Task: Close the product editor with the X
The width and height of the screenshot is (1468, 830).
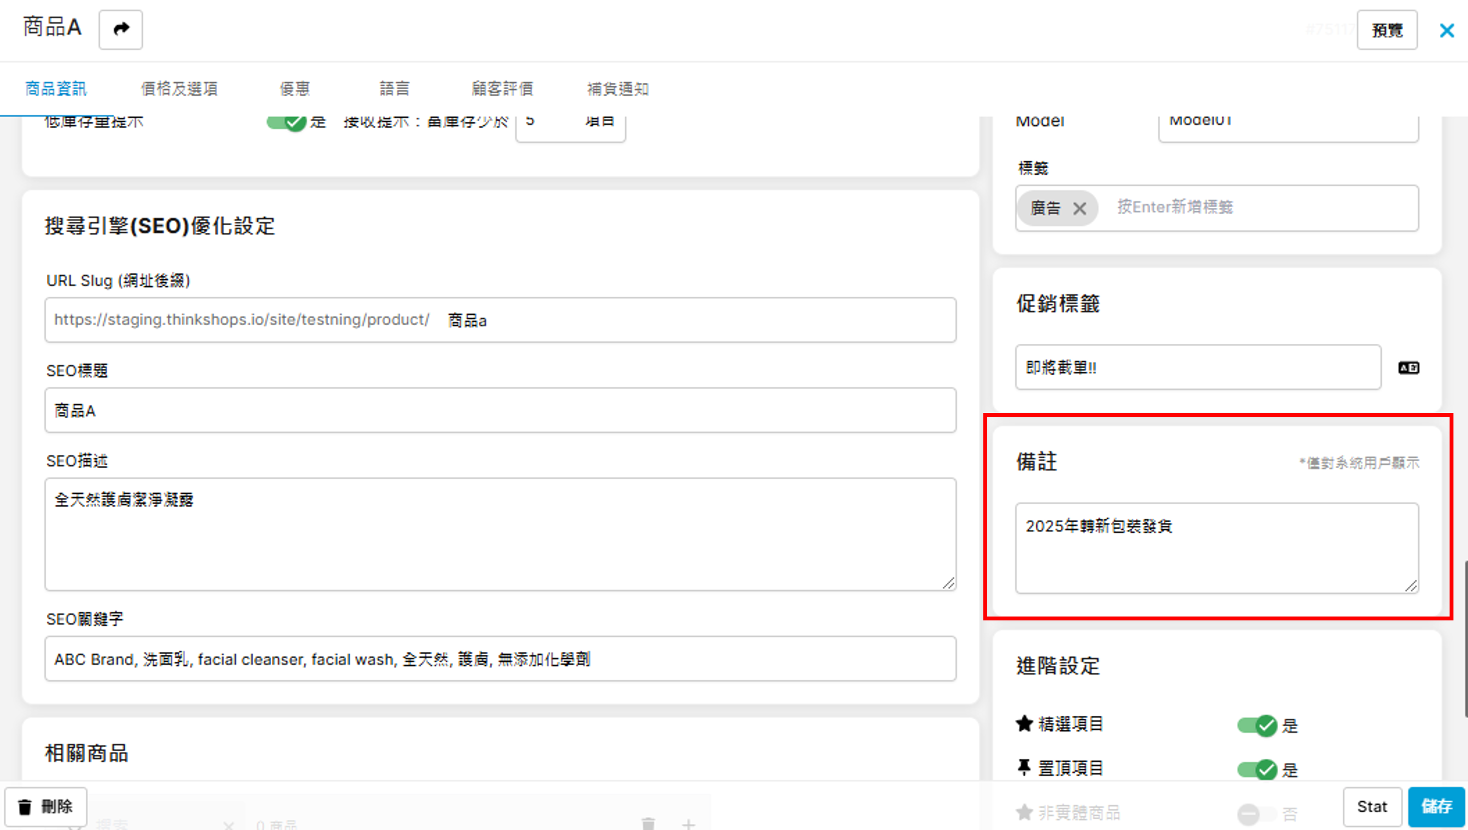Action: point(1446,30)
